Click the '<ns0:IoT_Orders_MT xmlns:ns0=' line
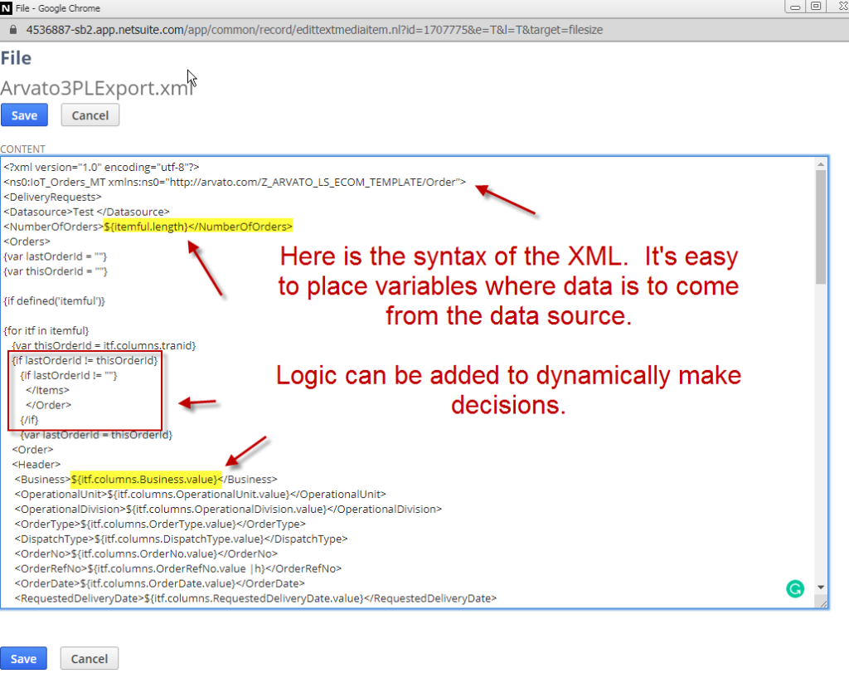 [x=235, y=182]
